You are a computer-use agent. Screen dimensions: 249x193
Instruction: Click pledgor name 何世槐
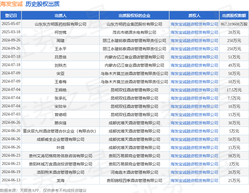61,32
